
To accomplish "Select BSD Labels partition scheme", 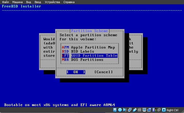I will (x=78, y=51).
